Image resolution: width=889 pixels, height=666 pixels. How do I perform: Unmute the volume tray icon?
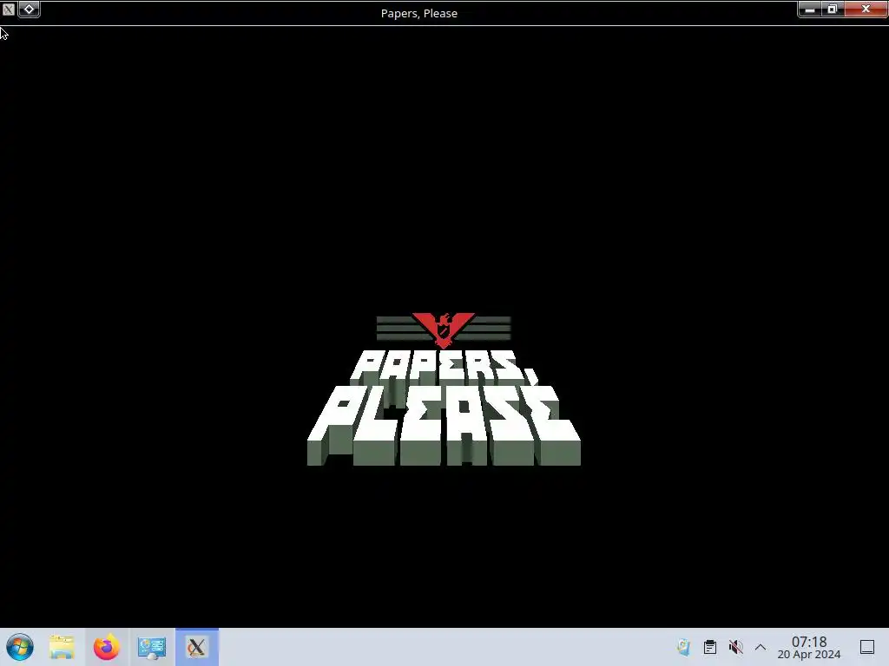click(735, 647)
